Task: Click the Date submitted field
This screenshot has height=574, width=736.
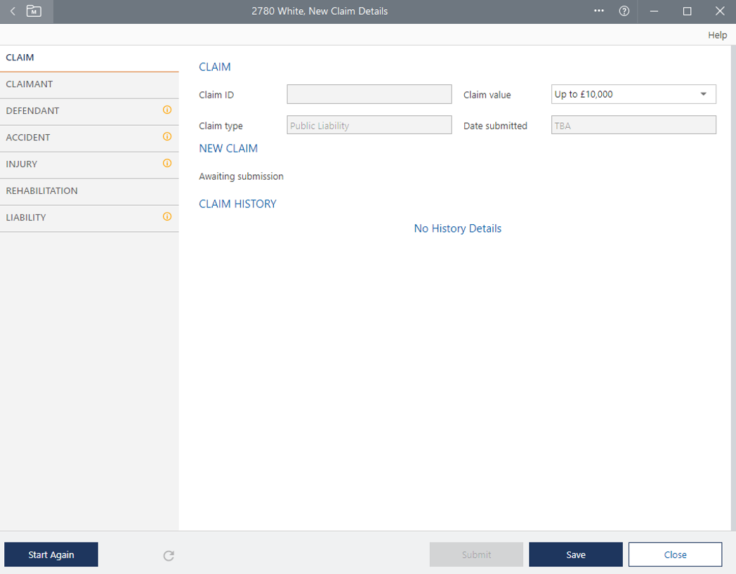Action: (x=633, y=125)
